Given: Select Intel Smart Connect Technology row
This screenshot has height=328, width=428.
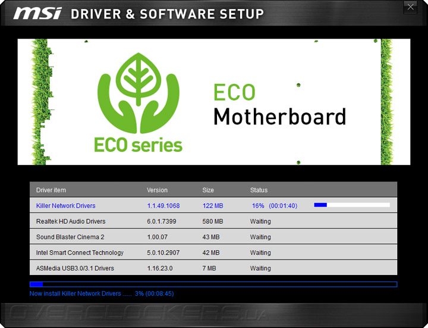Looking at the screenshot, I should click(x=213, y=252).
